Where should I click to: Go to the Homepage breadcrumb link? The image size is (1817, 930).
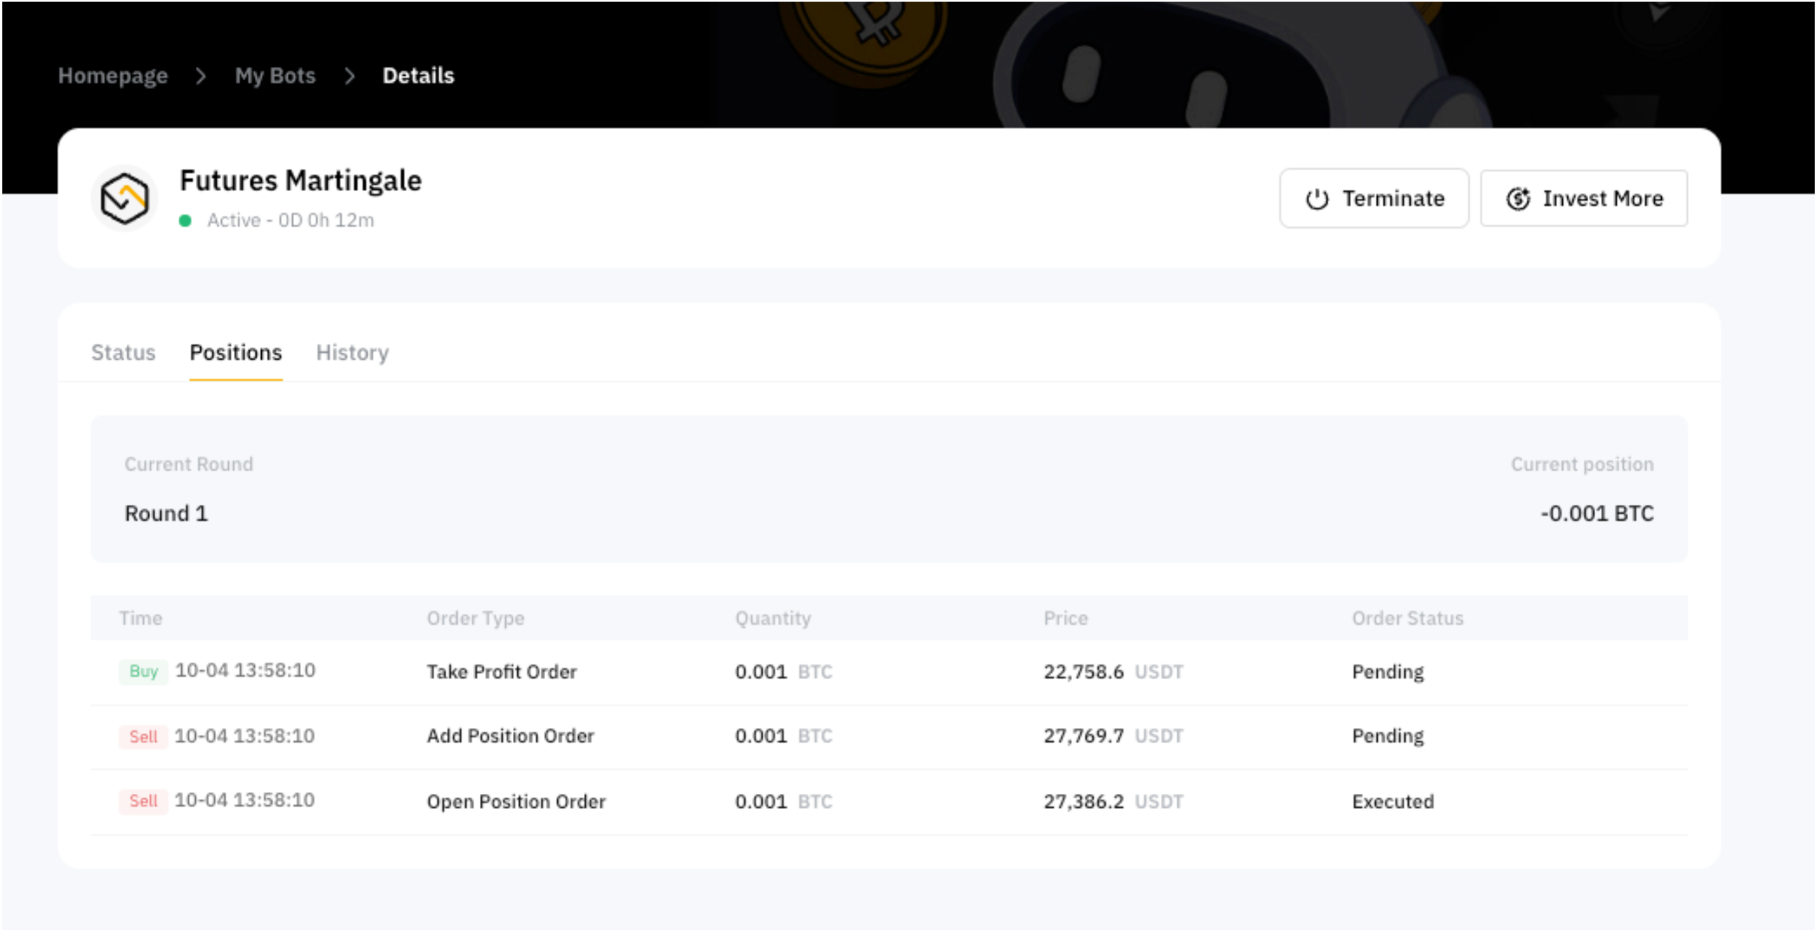click(x=113, y=76)
